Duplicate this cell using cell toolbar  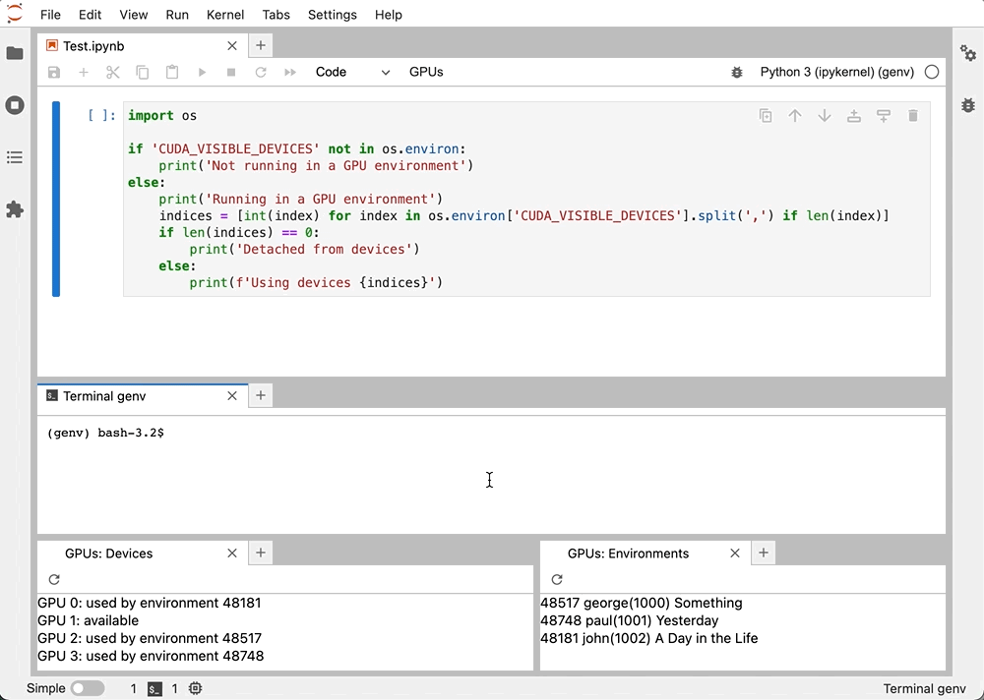(766, 115)
